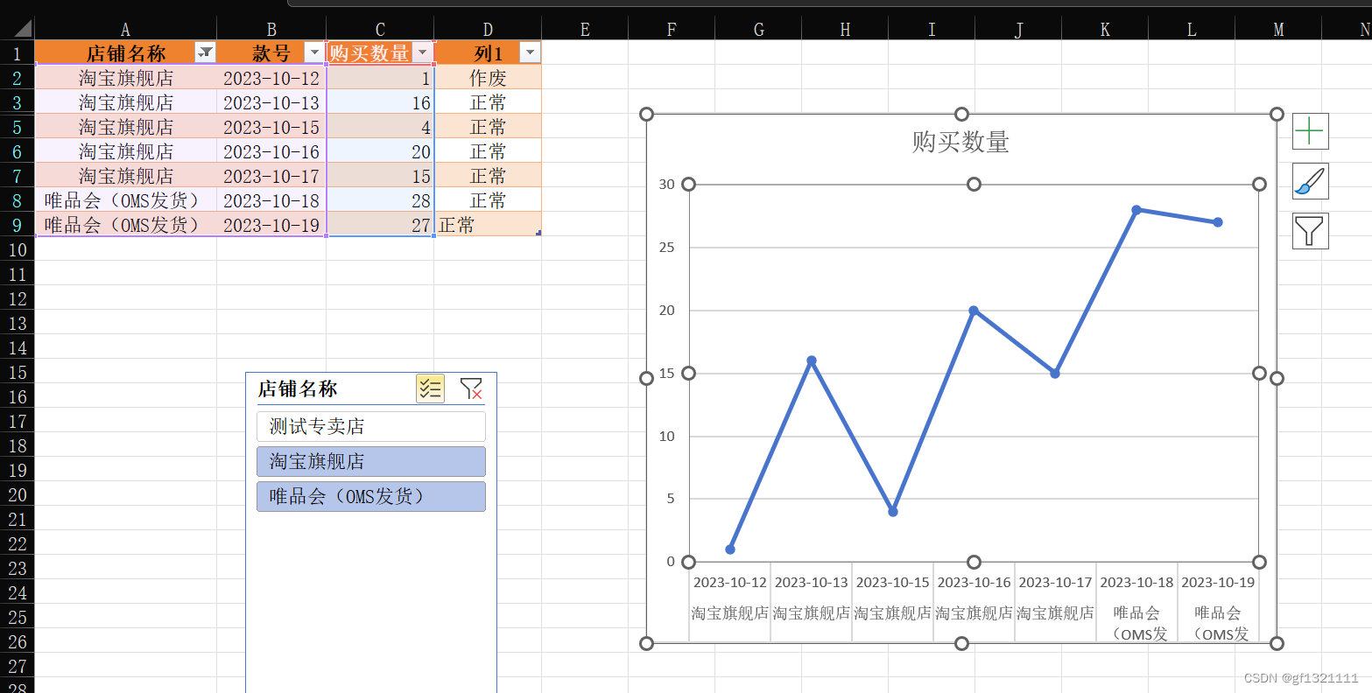Open the Chart Elements plus button

1310,131
